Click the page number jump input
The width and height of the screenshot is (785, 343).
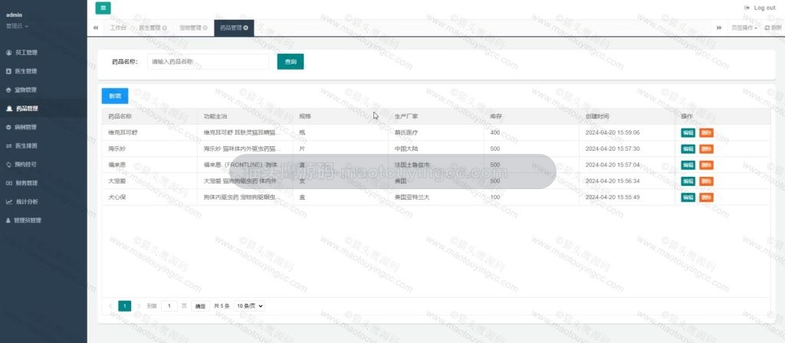[169, 306]
